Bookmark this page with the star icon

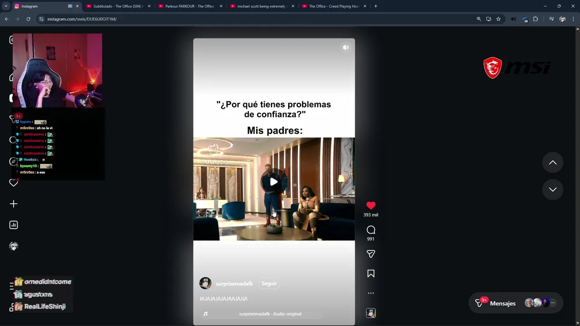[x=498, y=19]
